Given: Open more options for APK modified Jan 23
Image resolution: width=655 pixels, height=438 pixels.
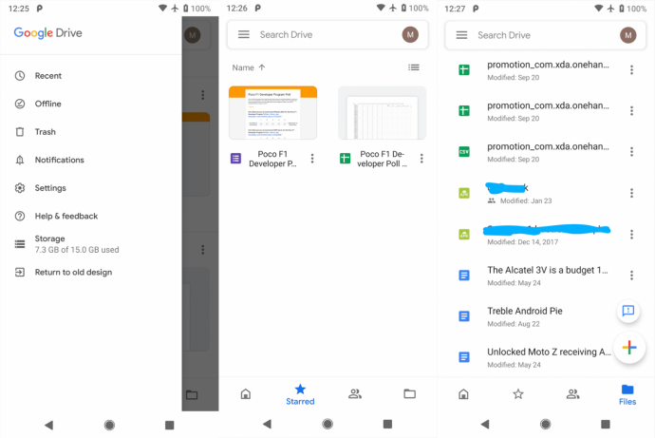Looking at the screenshot, I should tap(631, 193).
